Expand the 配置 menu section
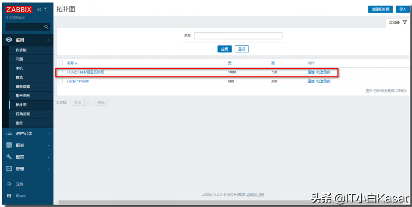The height and width of the screenshot is (207, 412). click(48, 157)
